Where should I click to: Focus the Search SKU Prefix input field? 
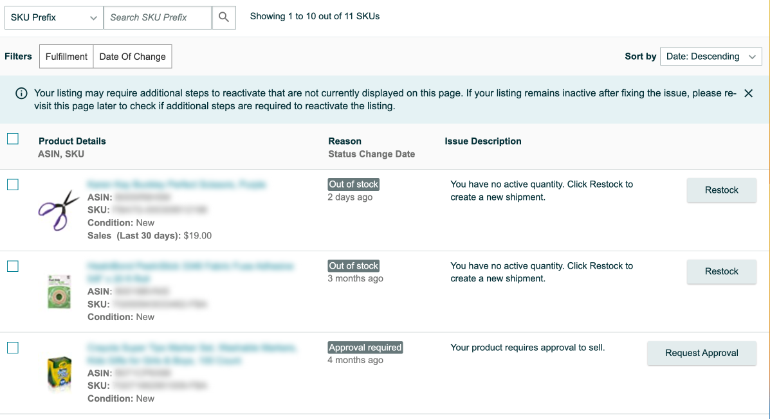point(158,17)
